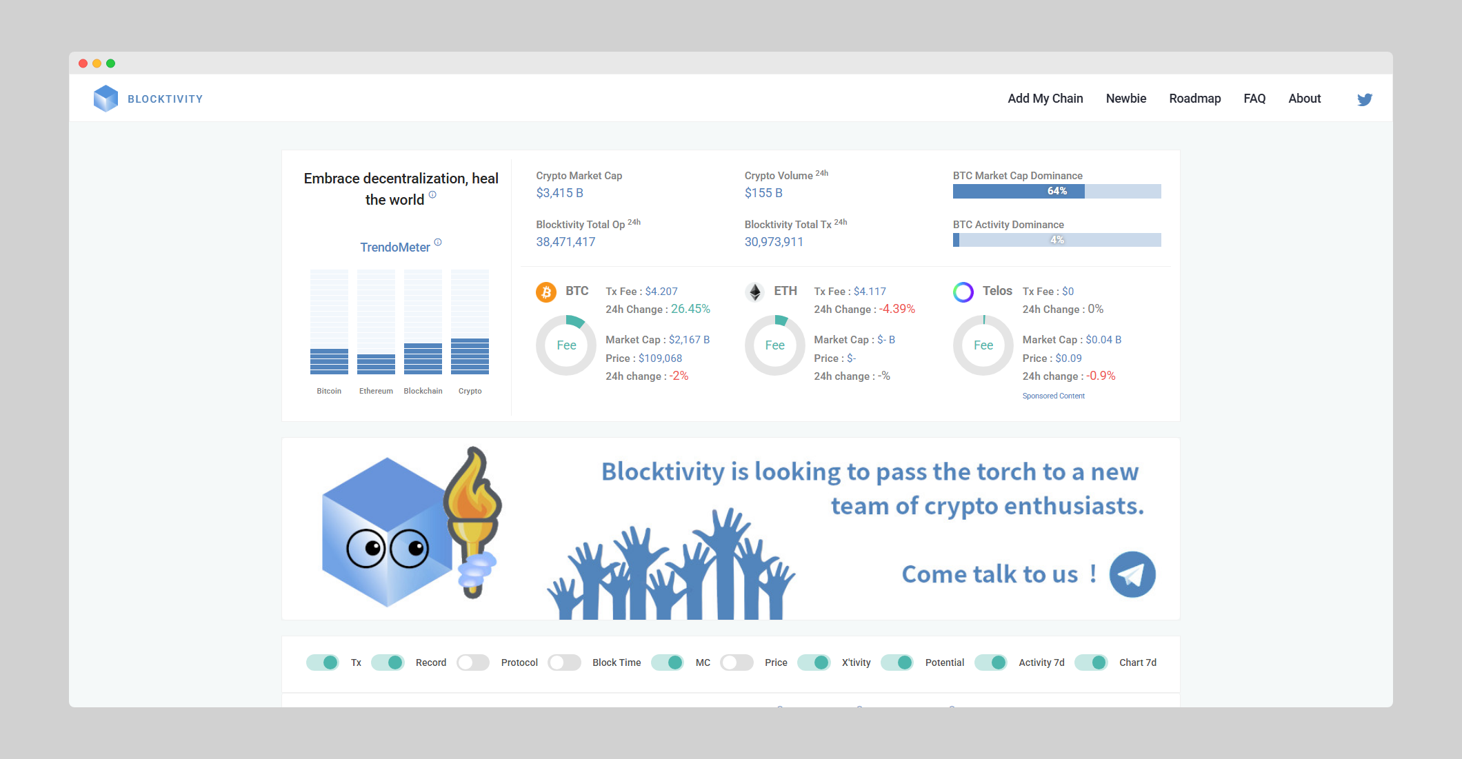Click ETH 24h Change -4.39%
Screen dimensions: 1462x759
(897, 309)
